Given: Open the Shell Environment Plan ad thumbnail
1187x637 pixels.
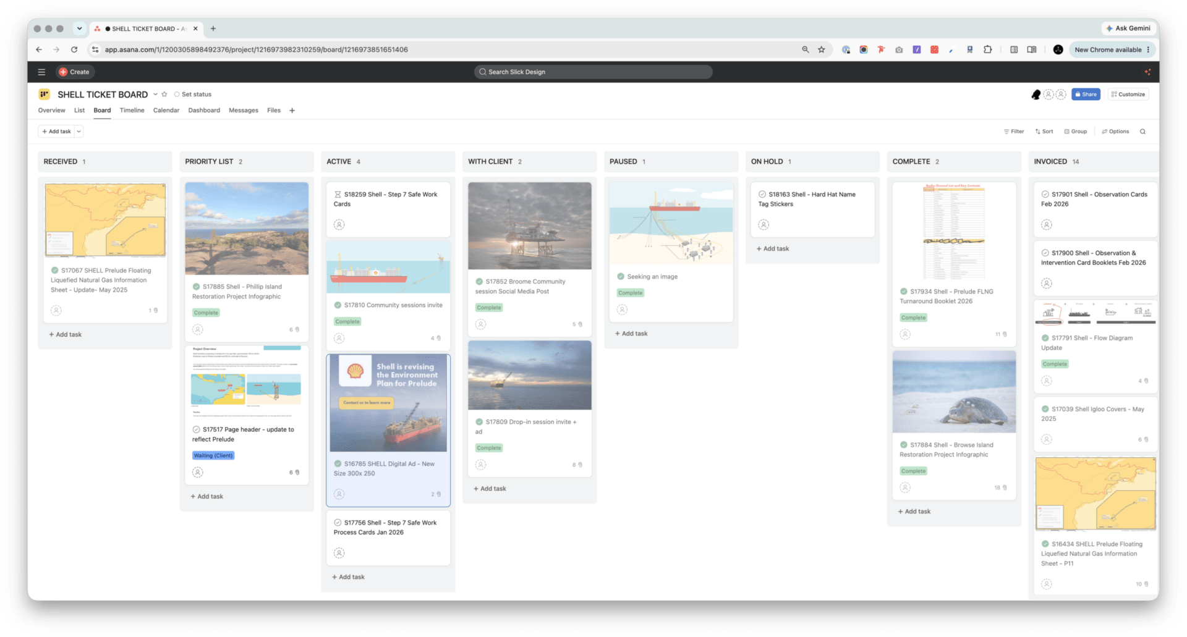Looking at the screenshot, I should (x=388, y=403).
